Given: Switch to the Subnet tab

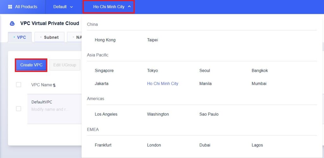Looking at the screenshot, I should 49,37.
